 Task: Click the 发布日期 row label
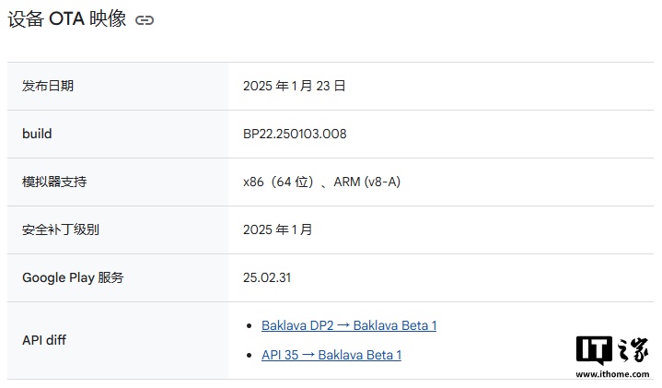[48, 86]
